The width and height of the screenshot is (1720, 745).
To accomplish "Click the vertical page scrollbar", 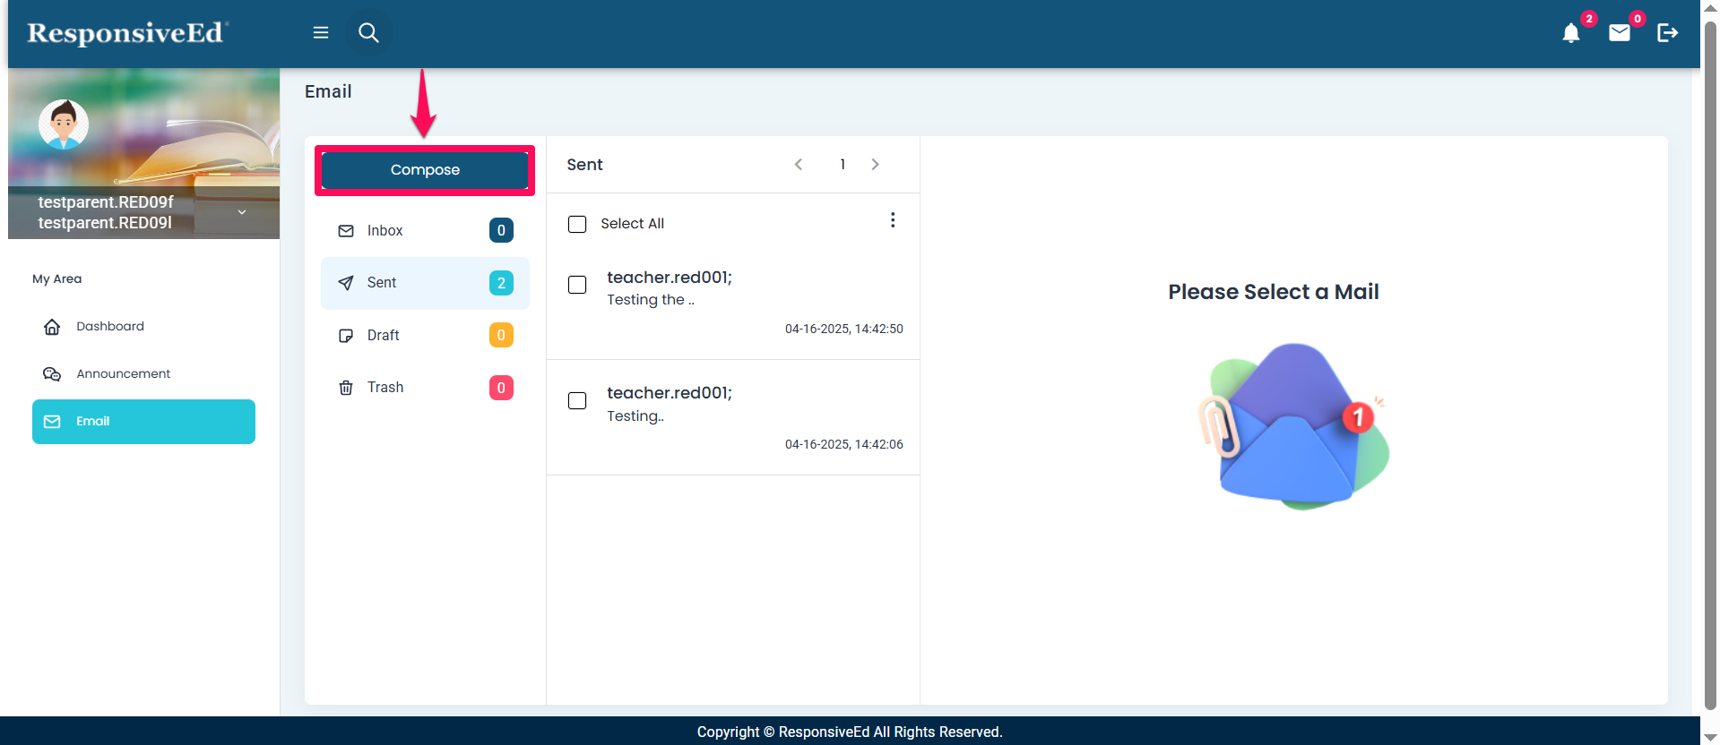I will (x=1709, y=358).
